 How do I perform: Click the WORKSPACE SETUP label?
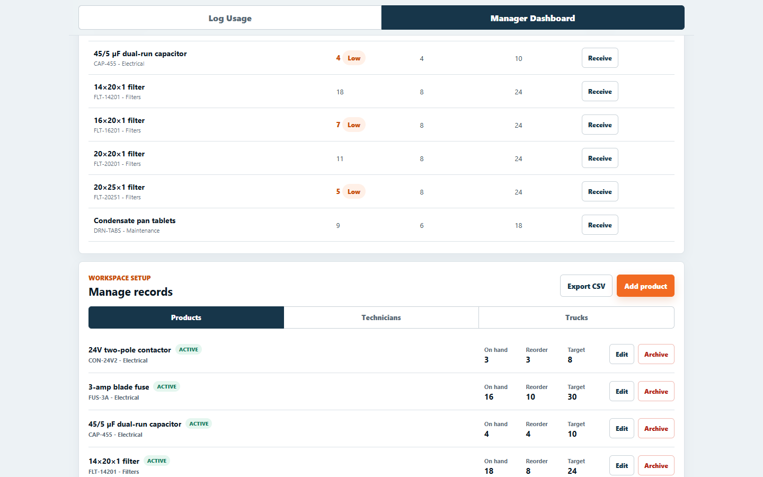coord(120,278)
